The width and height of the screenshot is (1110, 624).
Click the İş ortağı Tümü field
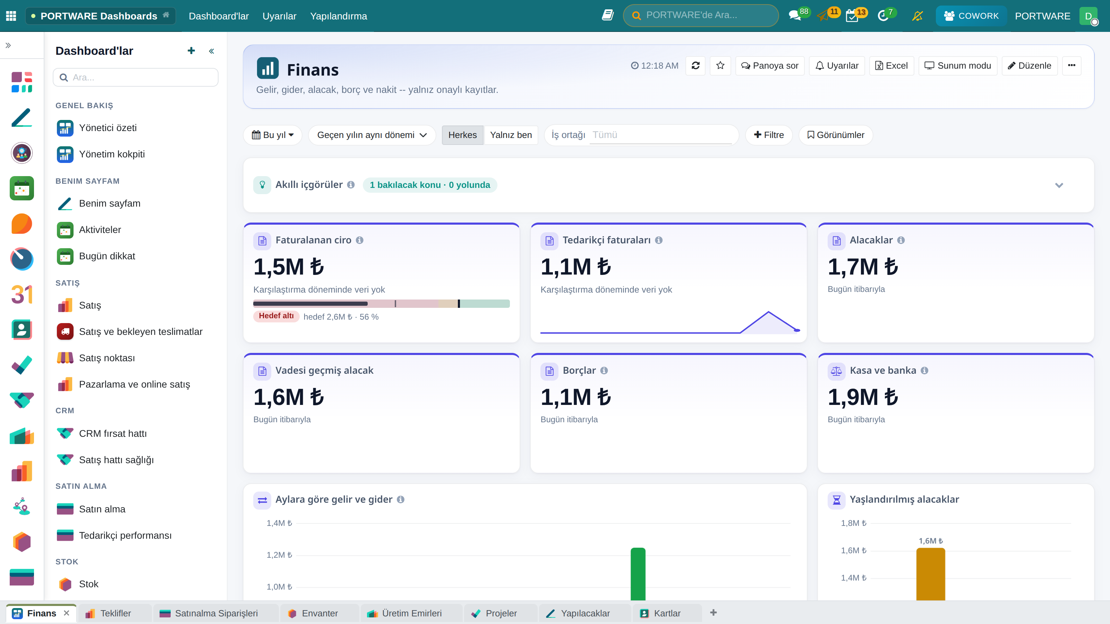[x=660, y=135]
